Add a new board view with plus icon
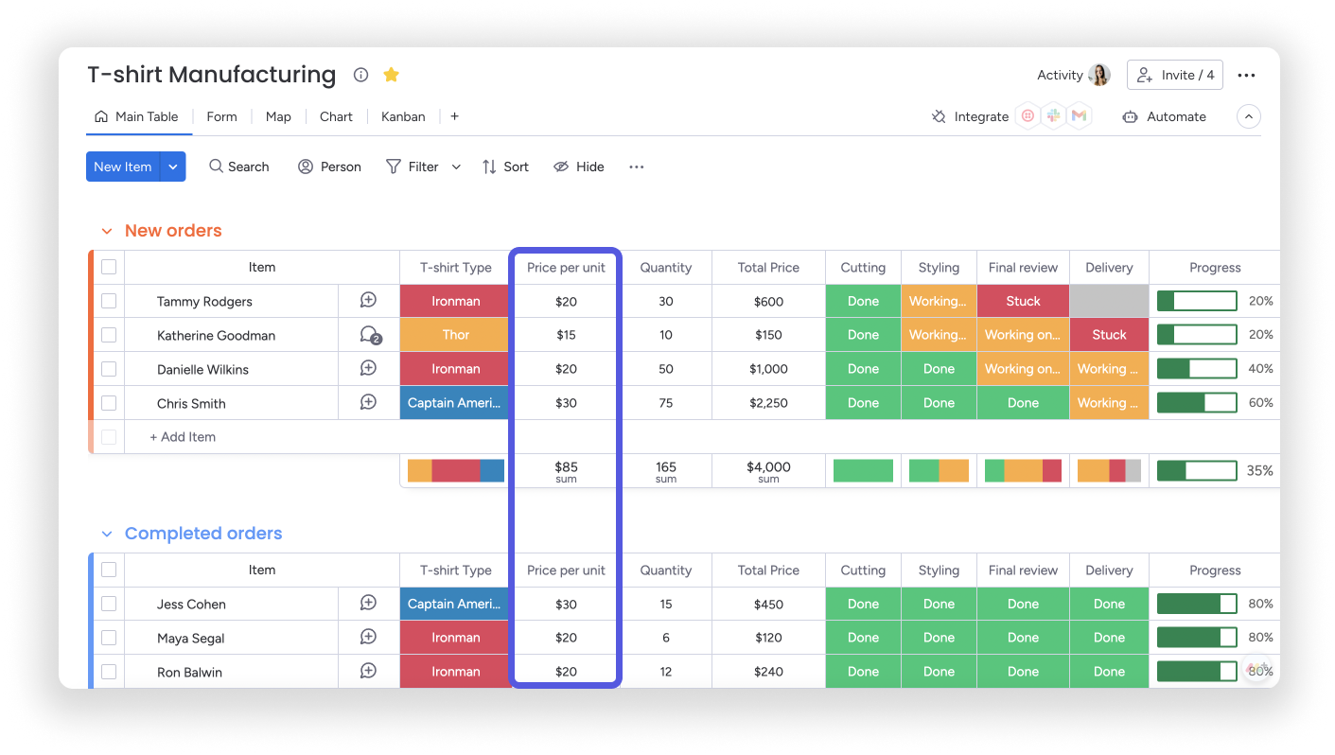 455,116
